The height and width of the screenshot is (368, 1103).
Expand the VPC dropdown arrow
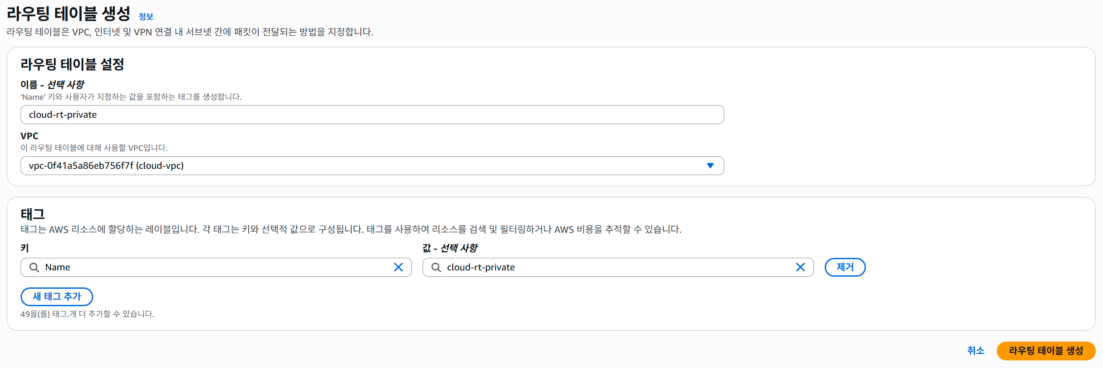[x=710, y=166]
